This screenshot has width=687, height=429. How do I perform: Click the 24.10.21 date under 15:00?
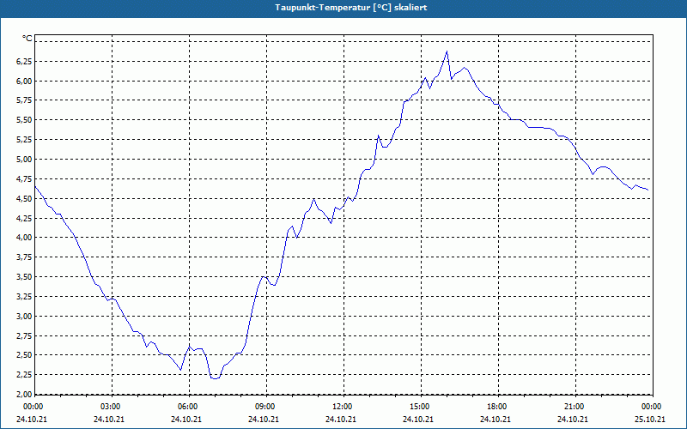418,419
